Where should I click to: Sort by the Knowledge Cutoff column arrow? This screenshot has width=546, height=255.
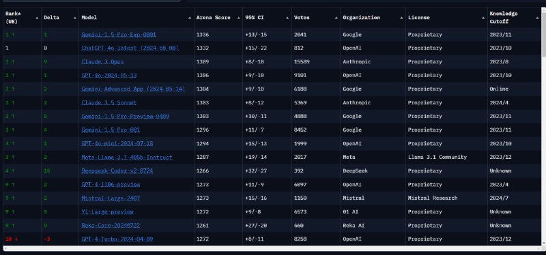tap(537, 18)
